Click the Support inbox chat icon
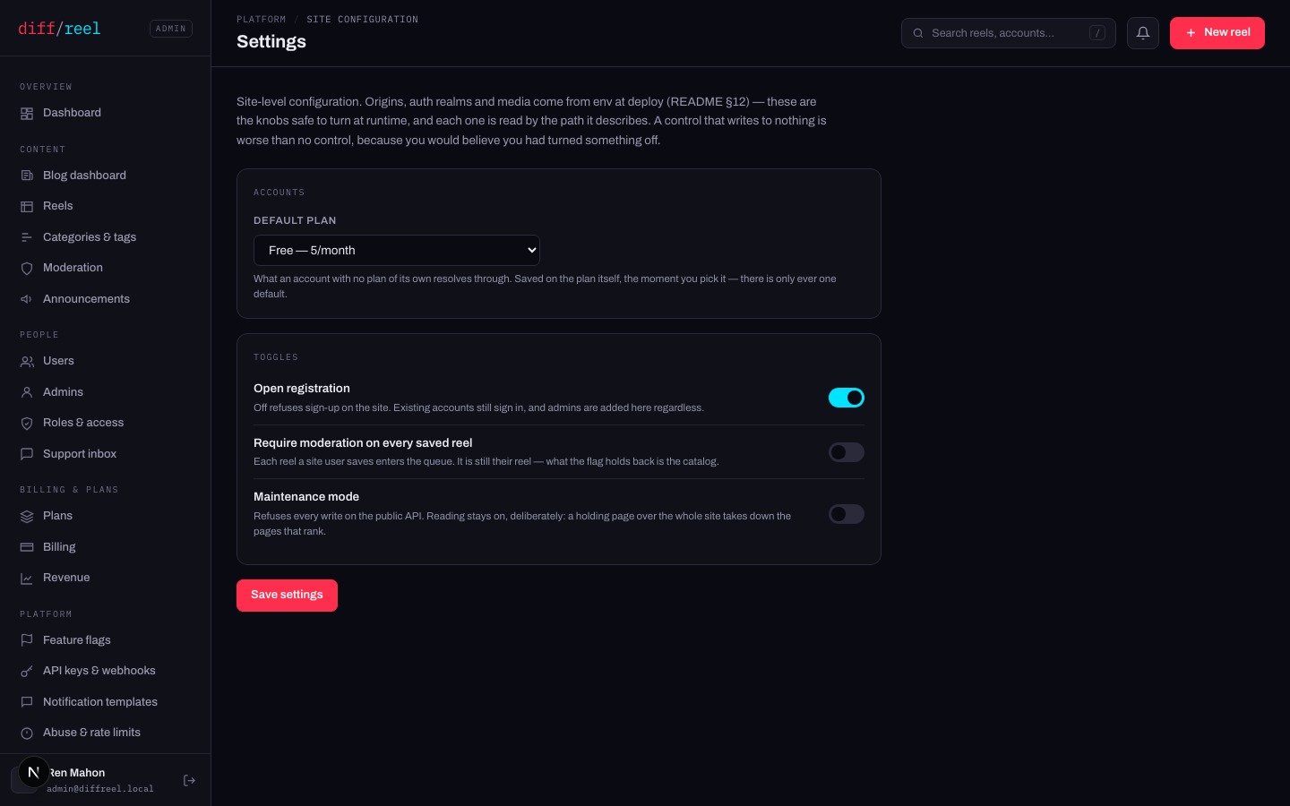This screenshot has height=806, width=1290. pyautogui.click(x=27, y=454)
